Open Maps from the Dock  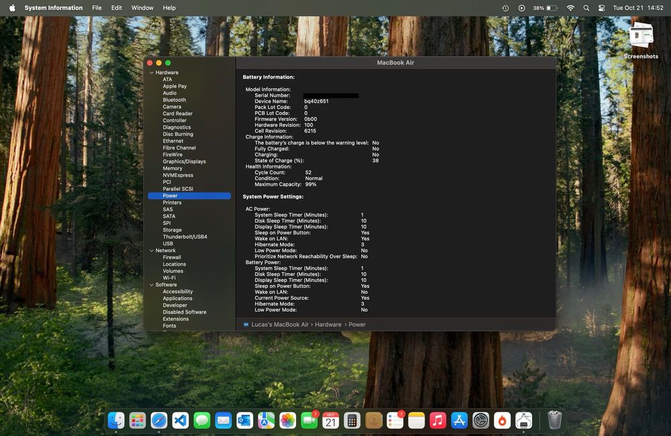click(266, 421)
